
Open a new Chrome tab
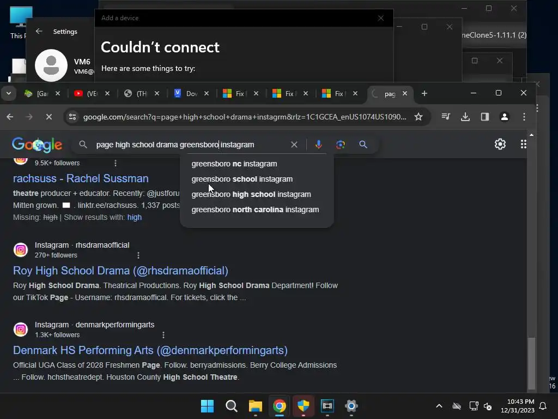(424, 93)
